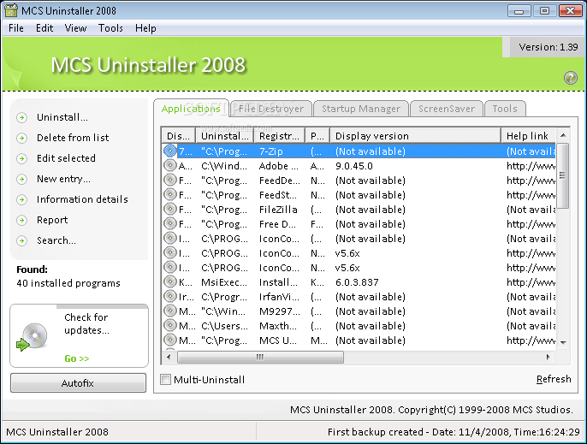Click the app icon in the title bar
The width and height of the screenshot is (587, 444).
click(x=11, y=10)
